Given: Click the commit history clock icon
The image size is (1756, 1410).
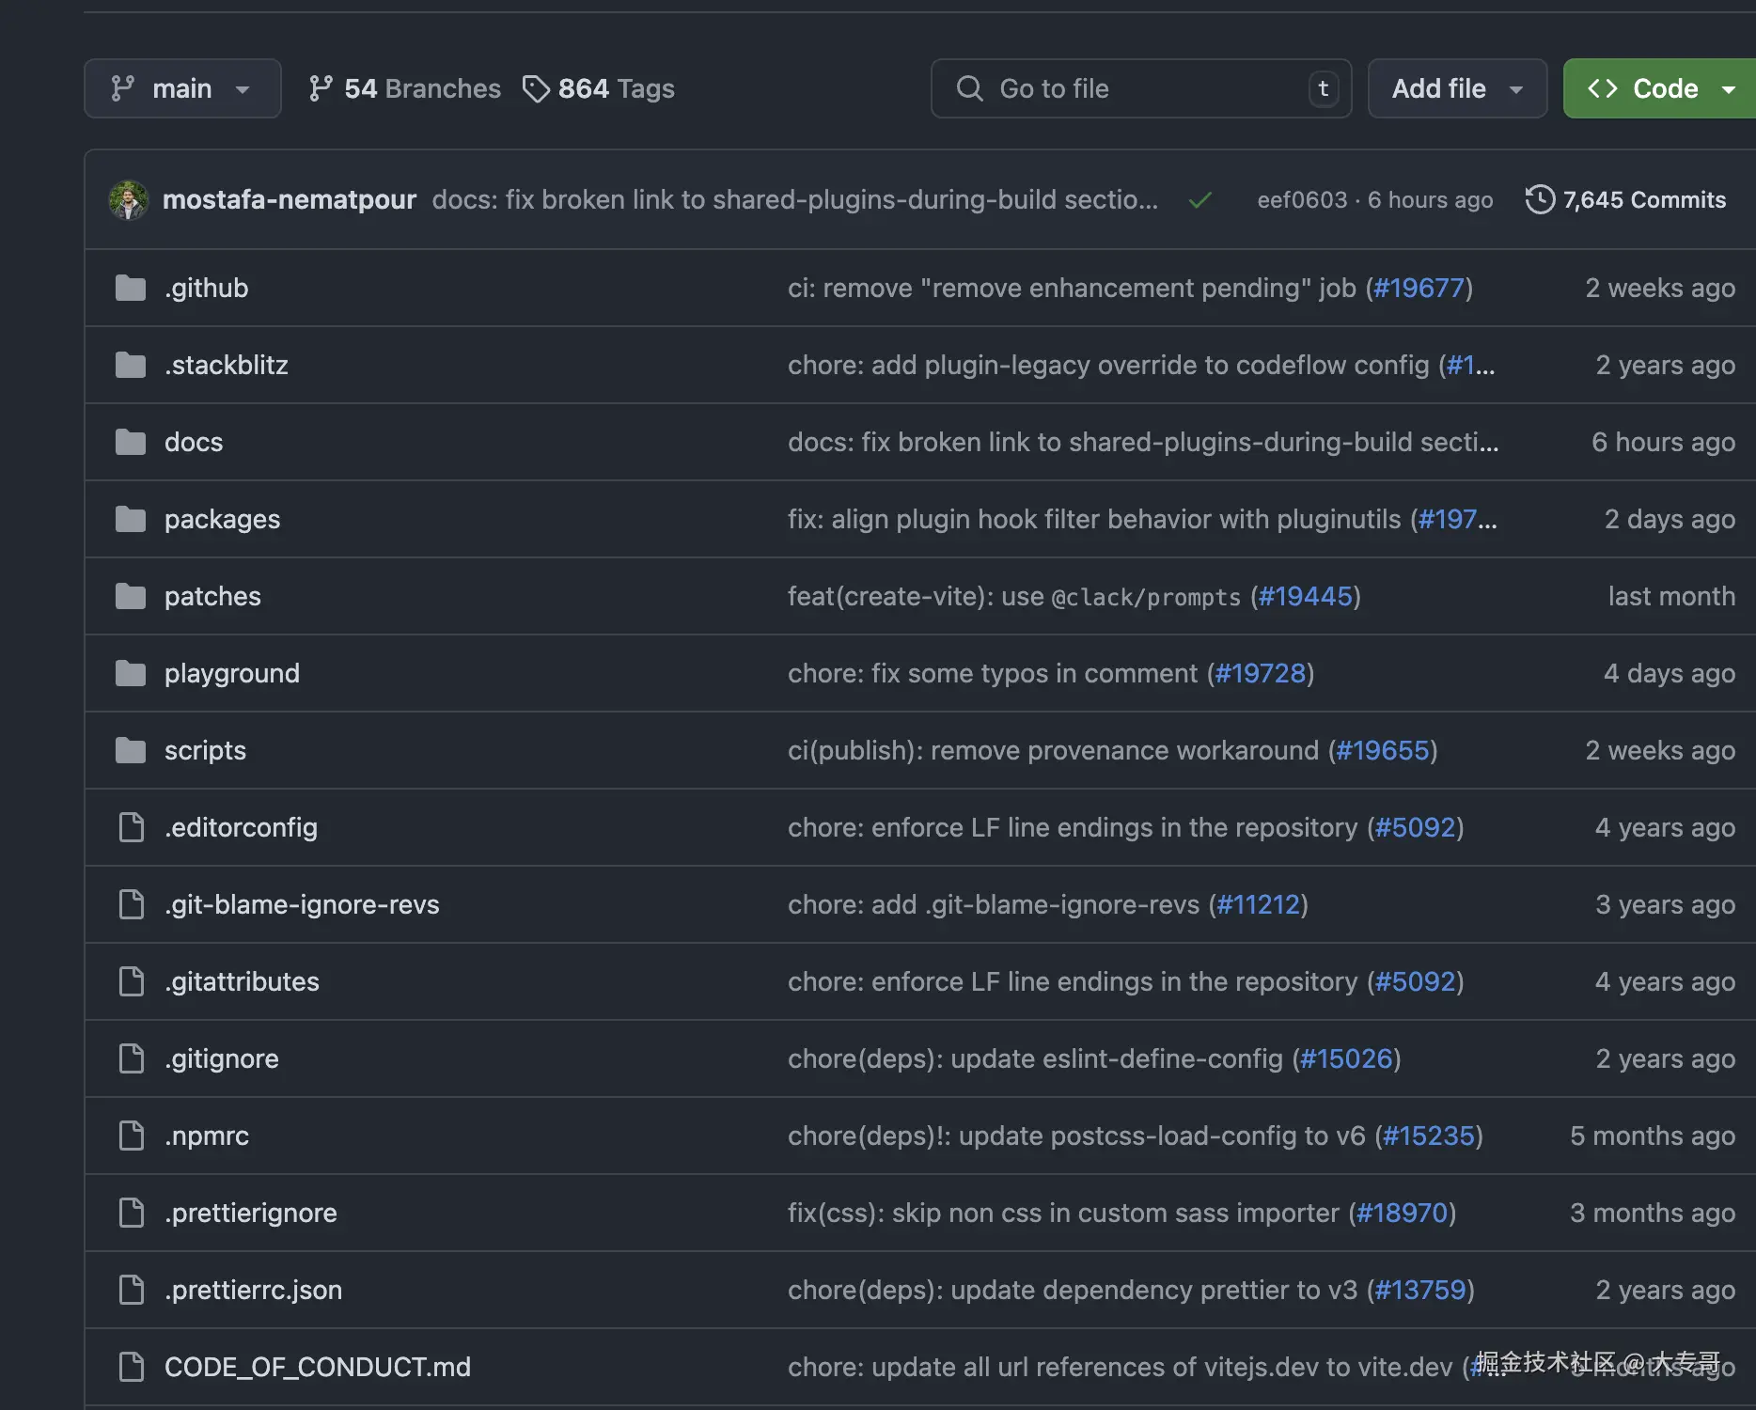Looking at the screenshot, I should point(1540,199).
